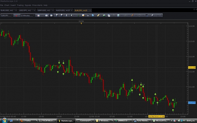Open the Help menu
This screenshot has width=197, height=123.
click(45, 5)
